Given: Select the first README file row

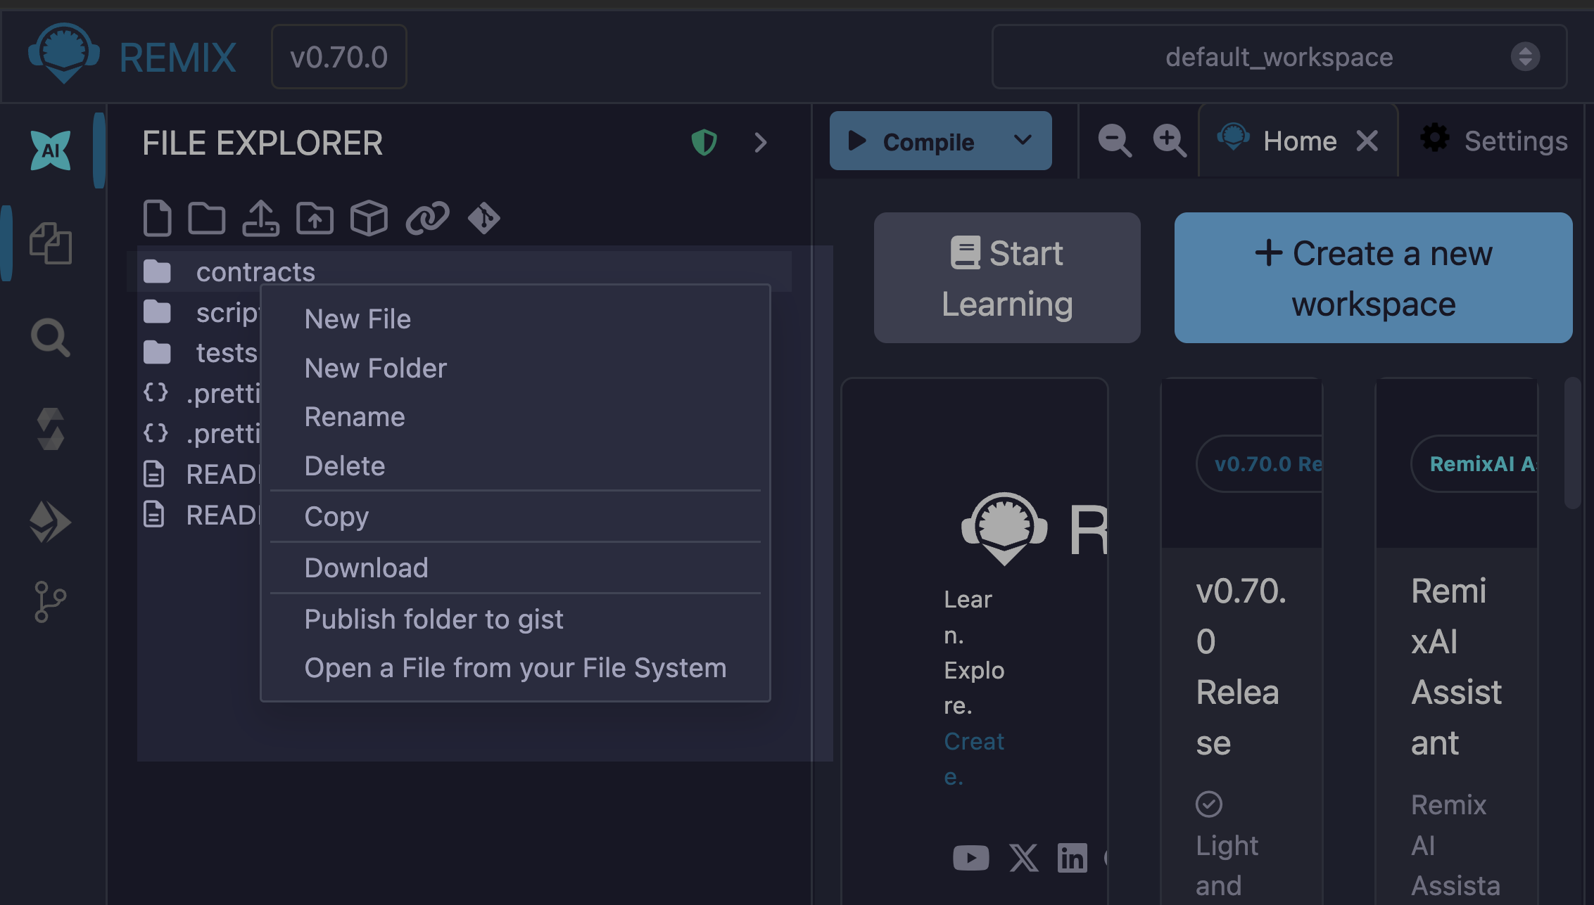Looking at the screenshot, I should pos(201,475).
